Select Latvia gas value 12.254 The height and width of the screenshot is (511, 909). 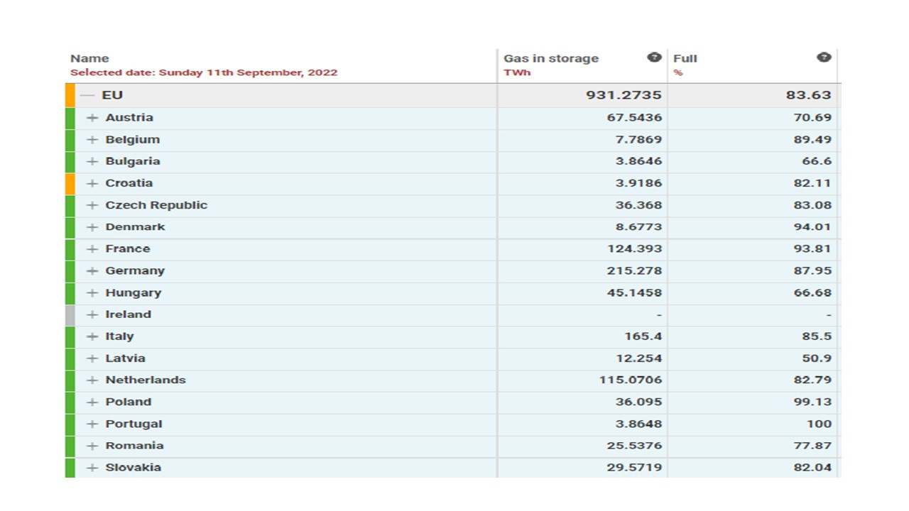coord(638,358)
